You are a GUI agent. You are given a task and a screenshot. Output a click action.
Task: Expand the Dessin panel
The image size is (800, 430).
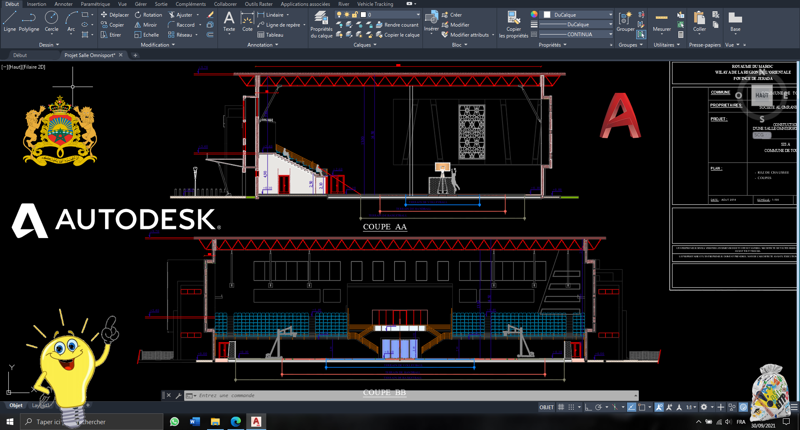coord(49,45)
